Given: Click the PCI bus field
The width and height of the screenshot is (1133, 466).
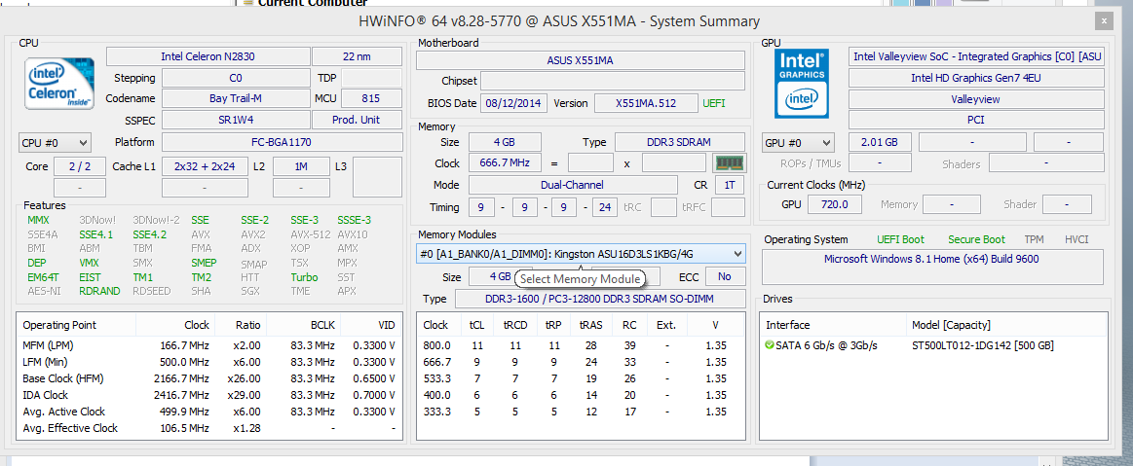Looking at the screenshot, I should [x=976, y=120].
